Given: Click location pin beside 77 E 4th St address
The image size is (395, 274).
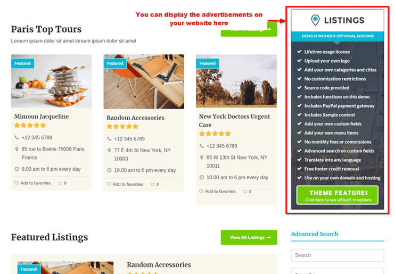Looking at the screenshot, I should (109, 151).
